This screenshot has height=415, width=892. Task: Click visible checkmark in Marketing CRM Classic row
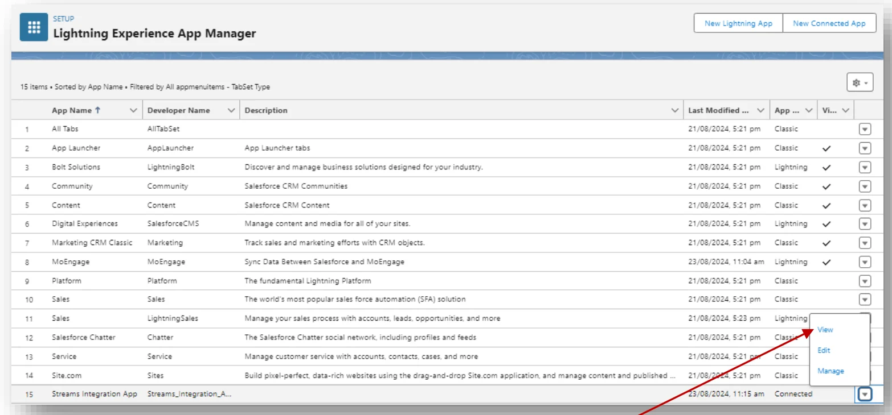click(x=827, y=243)
